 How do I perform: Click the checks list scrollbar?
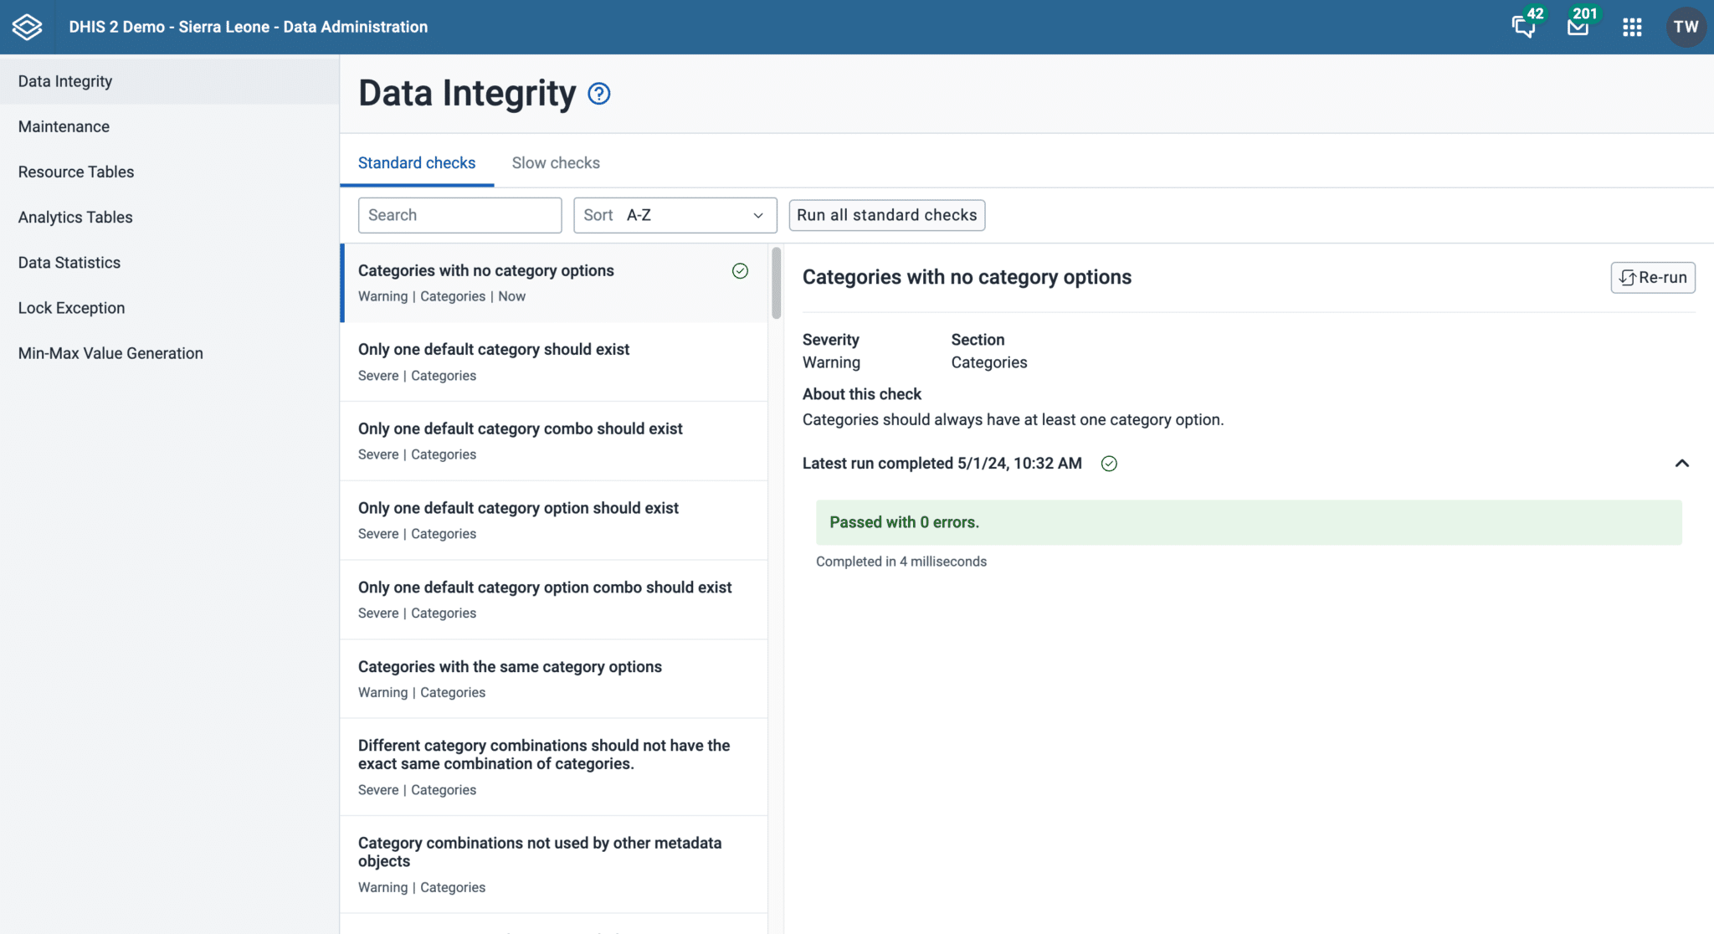(x=776, y=283)
